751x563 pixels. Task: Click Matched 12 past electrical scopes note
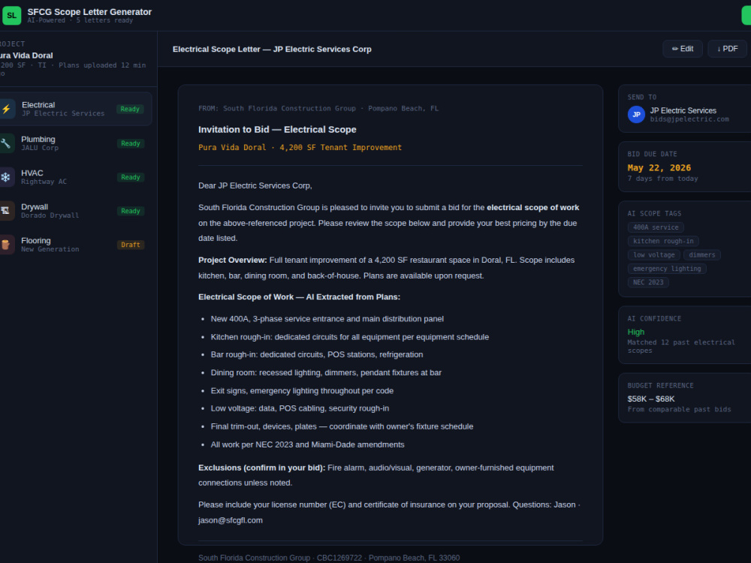click(x=681, y=347)
